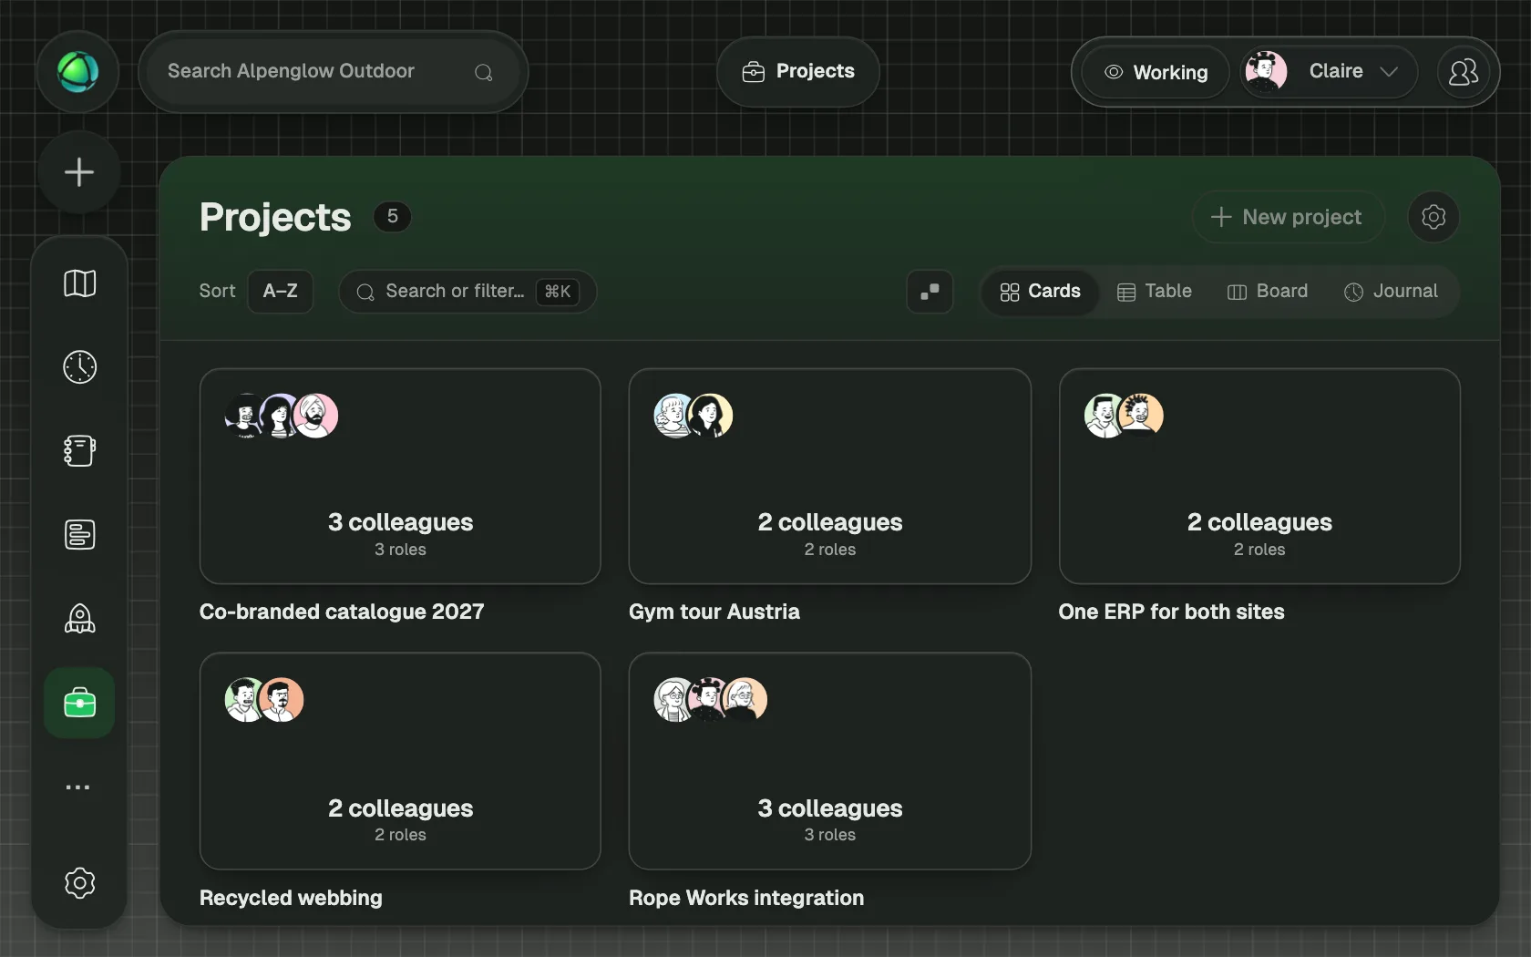The image size is (1531, 957).
Task: Click the magnifier icon in global search
Action: pyautogui.click(x=484, y=73)
